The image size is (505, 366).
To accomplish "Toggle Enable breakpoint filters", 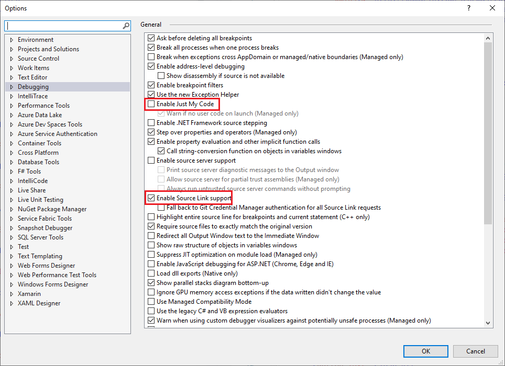I will pos(151,85).
